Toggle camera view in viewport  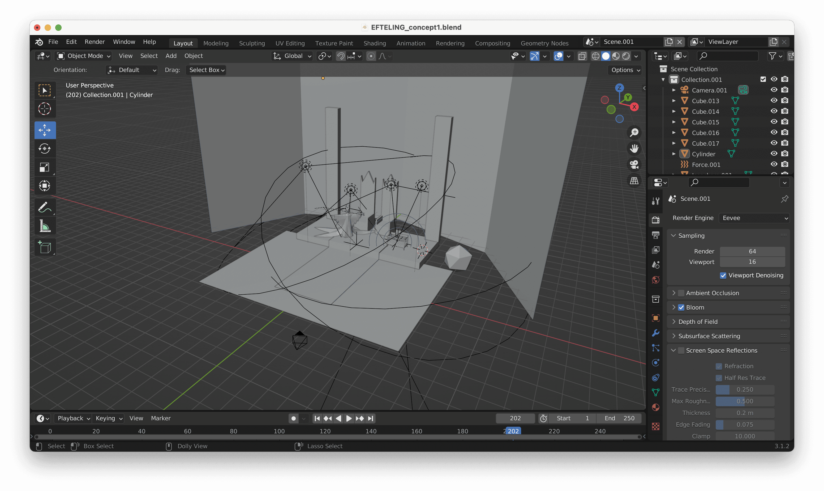tap(634, 164)
